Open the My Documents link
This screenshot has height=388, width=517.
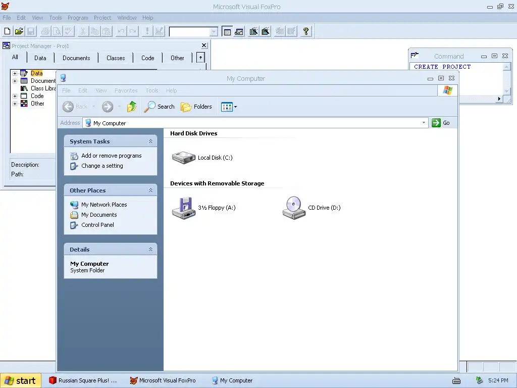click(x=99, y=215)
